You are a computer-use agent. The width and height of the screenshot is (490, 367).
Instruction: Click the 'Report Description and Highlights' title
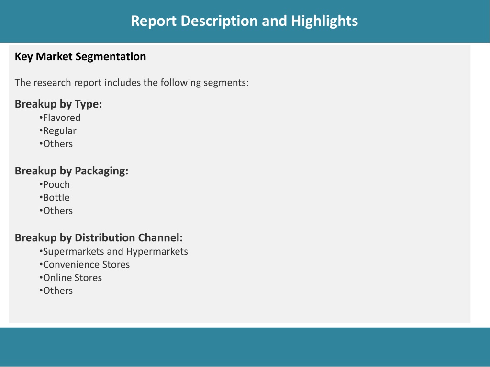(244, 21)
